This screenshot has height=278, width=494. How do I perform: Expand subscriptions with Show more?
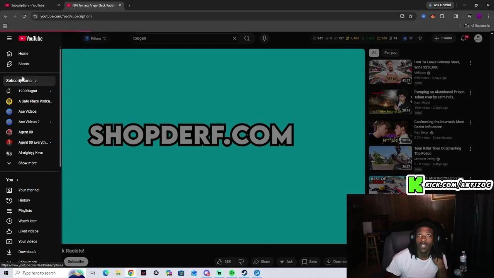point(27,163)
